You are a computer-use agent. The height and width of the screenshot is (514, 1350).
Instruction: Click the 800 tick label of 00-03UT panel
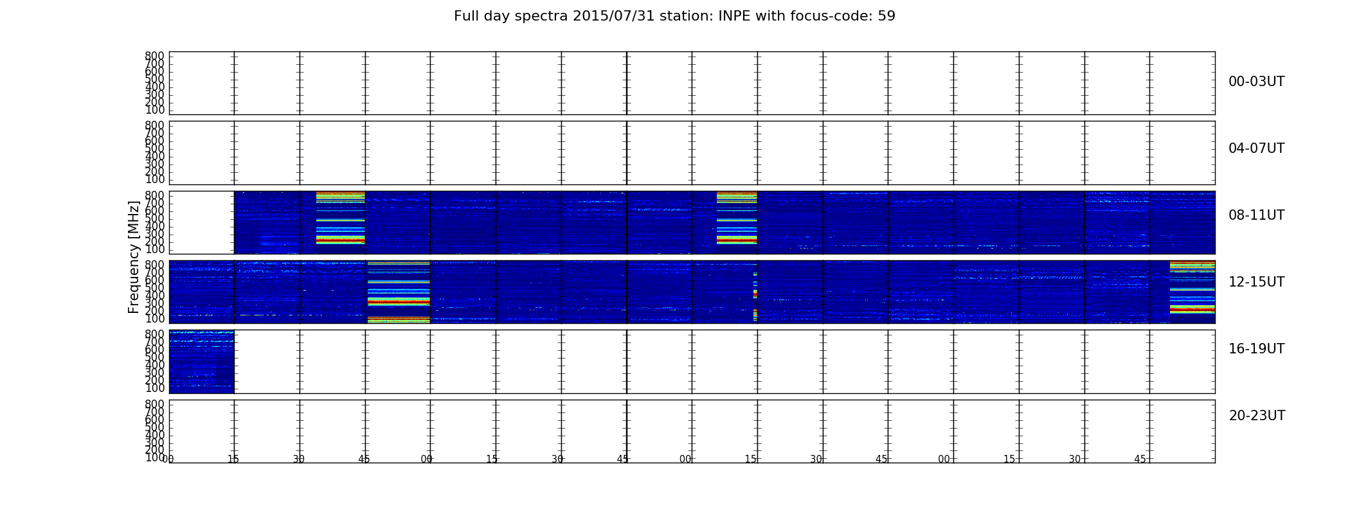[x=155, y=56]
